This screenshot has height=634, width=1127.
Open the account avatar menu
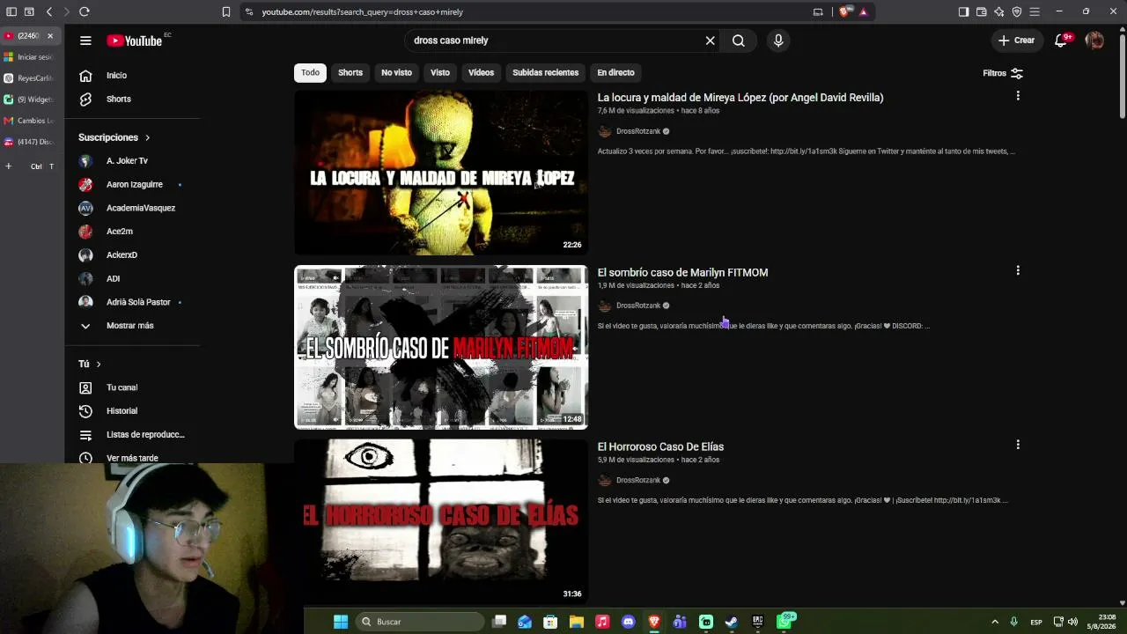click(x=1094, y=41)
